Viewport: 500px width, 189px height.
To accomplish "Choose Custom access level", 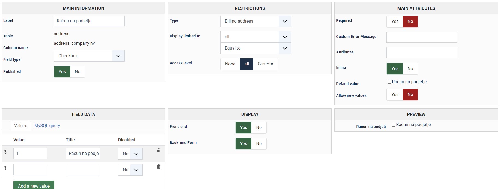I will pyautogui.click(x=265, y=64).
